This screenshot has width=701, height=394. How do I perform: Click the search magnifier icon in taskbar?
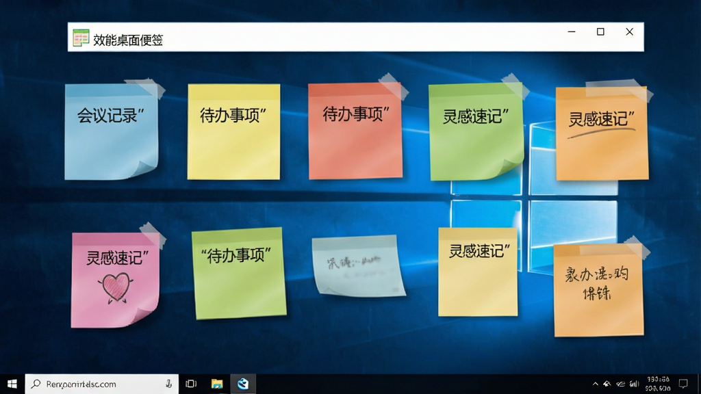[x=36, y=384]
